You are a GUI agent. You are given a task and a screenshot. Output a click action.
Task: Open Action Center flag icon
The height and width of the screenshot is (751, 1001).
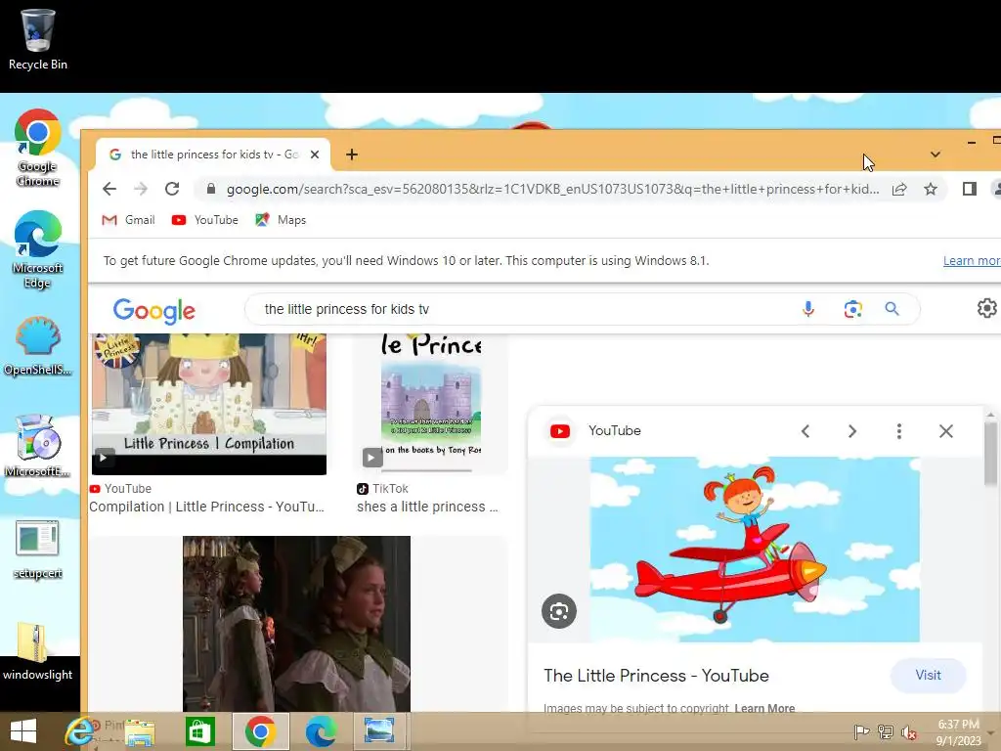tap(861, 731)
